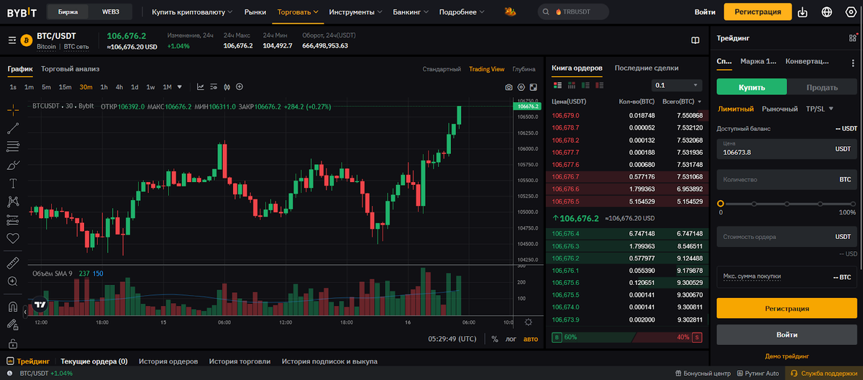Open the Рынки menu item
863x380 pixels.
click(x=255, y=12)
